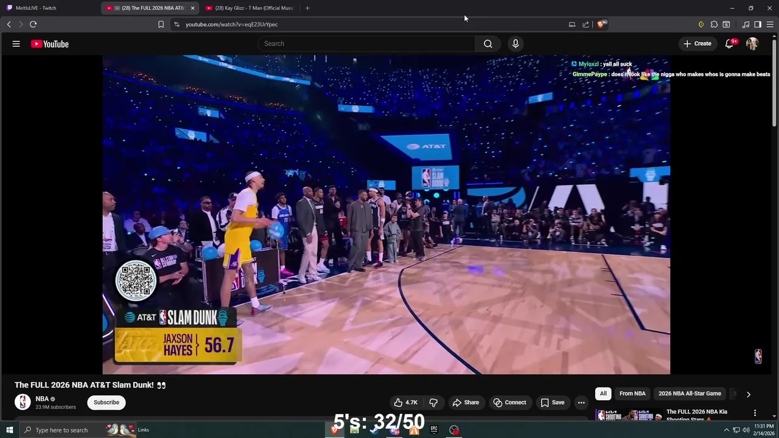Launch Epic Games from taskbar
Image resolution: width=779 pixels, height=438 pixels.
click(434, 430)
